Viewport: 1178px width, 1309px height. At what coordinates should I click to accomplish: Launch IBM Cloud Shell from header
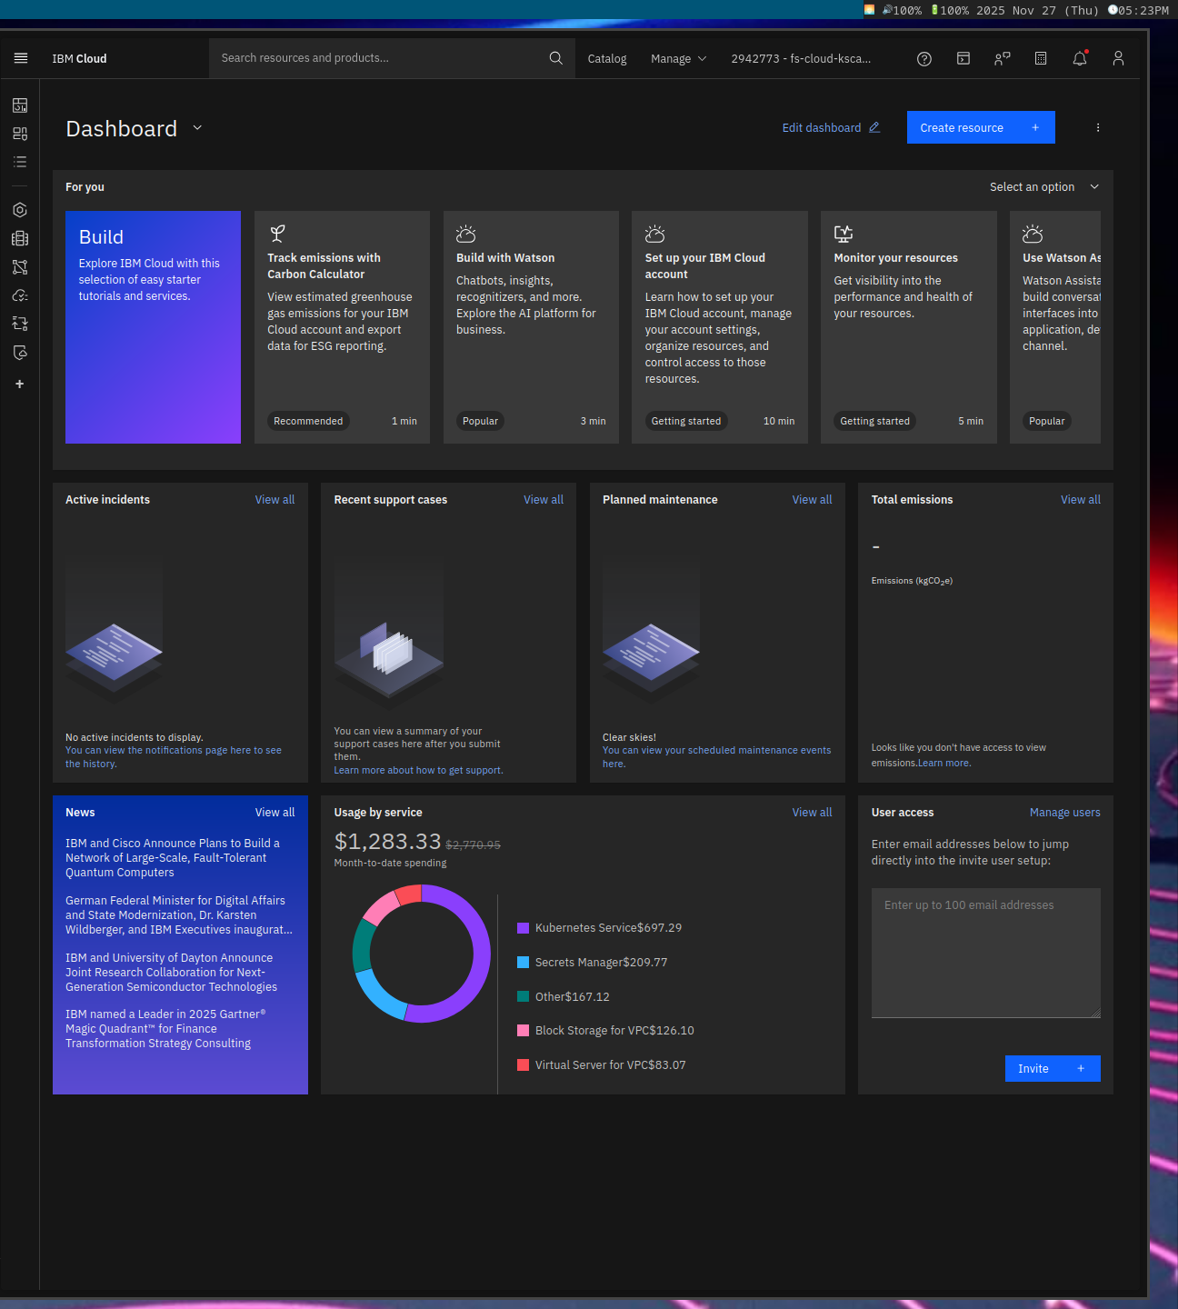(x=963, y=58)
